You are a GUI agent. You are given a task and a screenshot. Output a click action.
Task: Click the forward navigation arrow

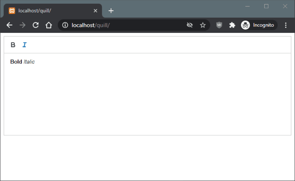[22, 25]
